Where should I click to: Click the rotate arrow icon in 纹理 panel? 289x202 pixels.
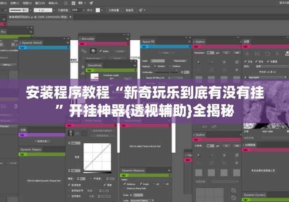pyautogui.click(x=267, y=54)
